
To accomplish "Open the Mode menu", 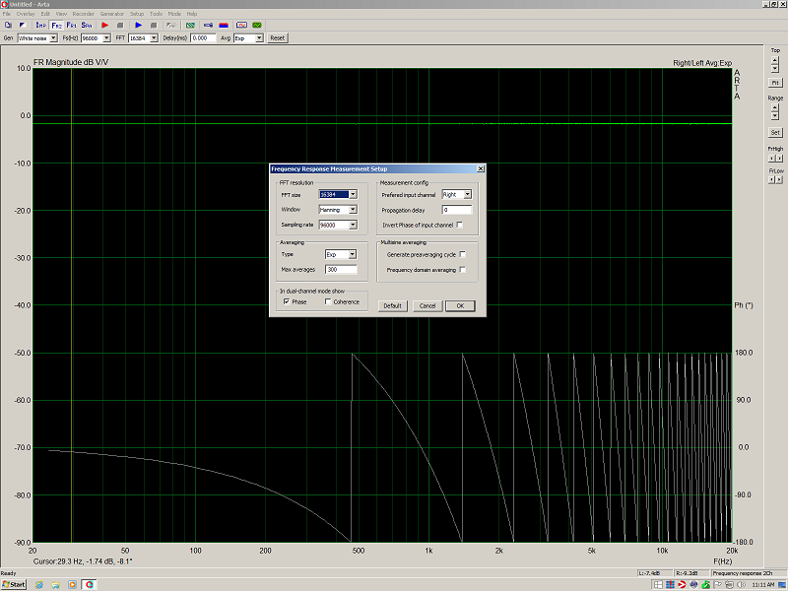I will [174, 14].
